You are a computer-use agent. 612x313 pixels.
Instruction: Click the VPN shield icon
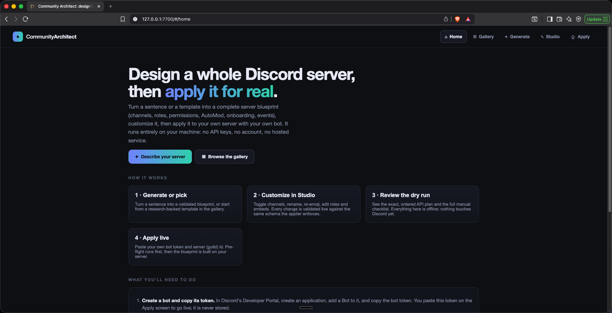click(579, 19)
